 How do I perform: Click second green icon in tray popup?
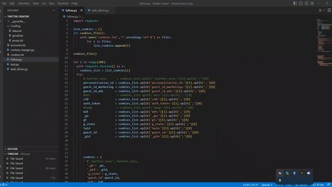click(287, 173)
